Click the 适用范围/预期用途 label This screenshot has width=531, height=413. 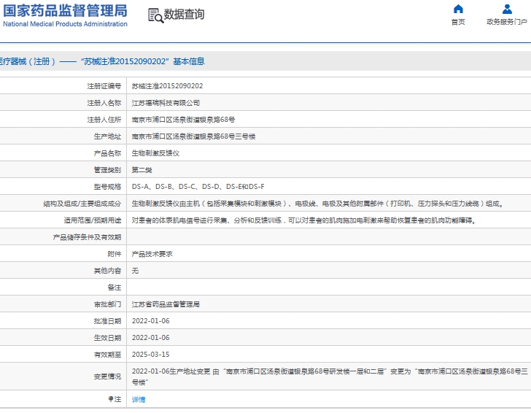(x=93, y=220)
